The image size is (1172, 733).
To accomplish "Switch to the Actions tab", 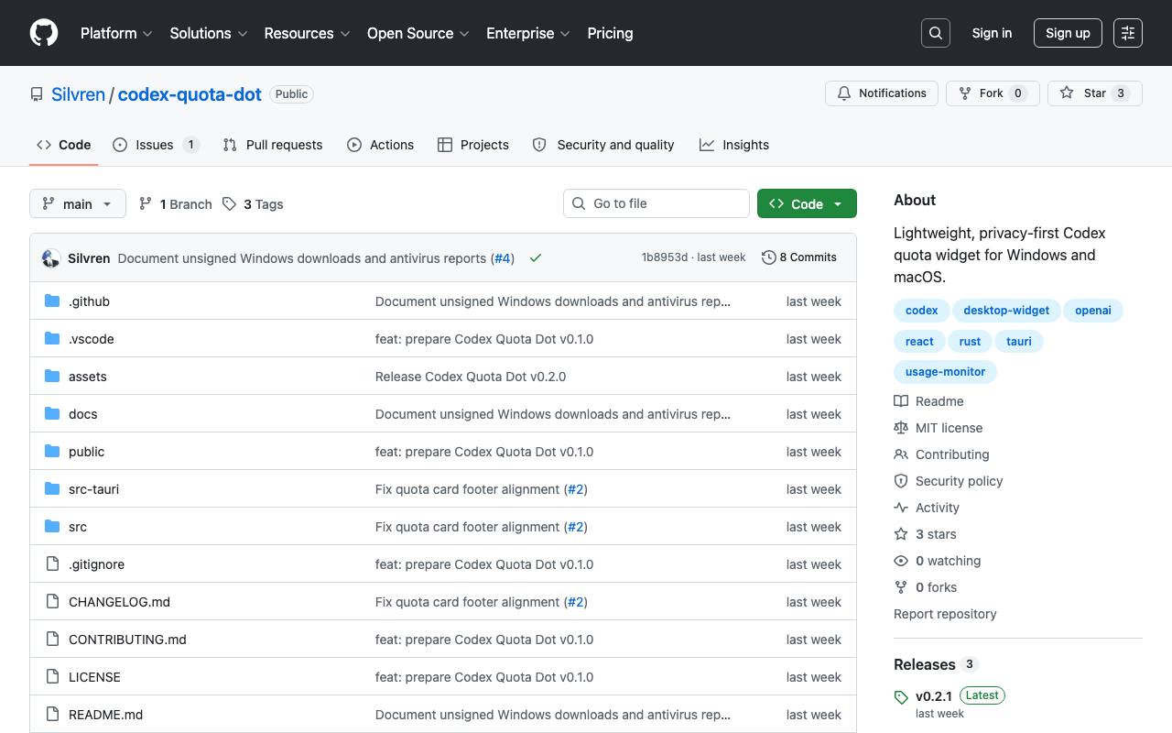I will [x=381, y=145].
